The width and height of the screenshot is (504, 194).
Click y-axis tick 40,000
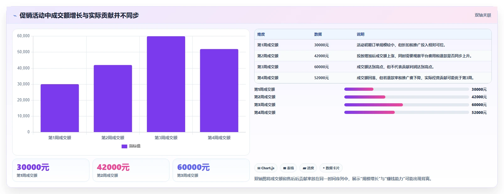pos(23,68)
